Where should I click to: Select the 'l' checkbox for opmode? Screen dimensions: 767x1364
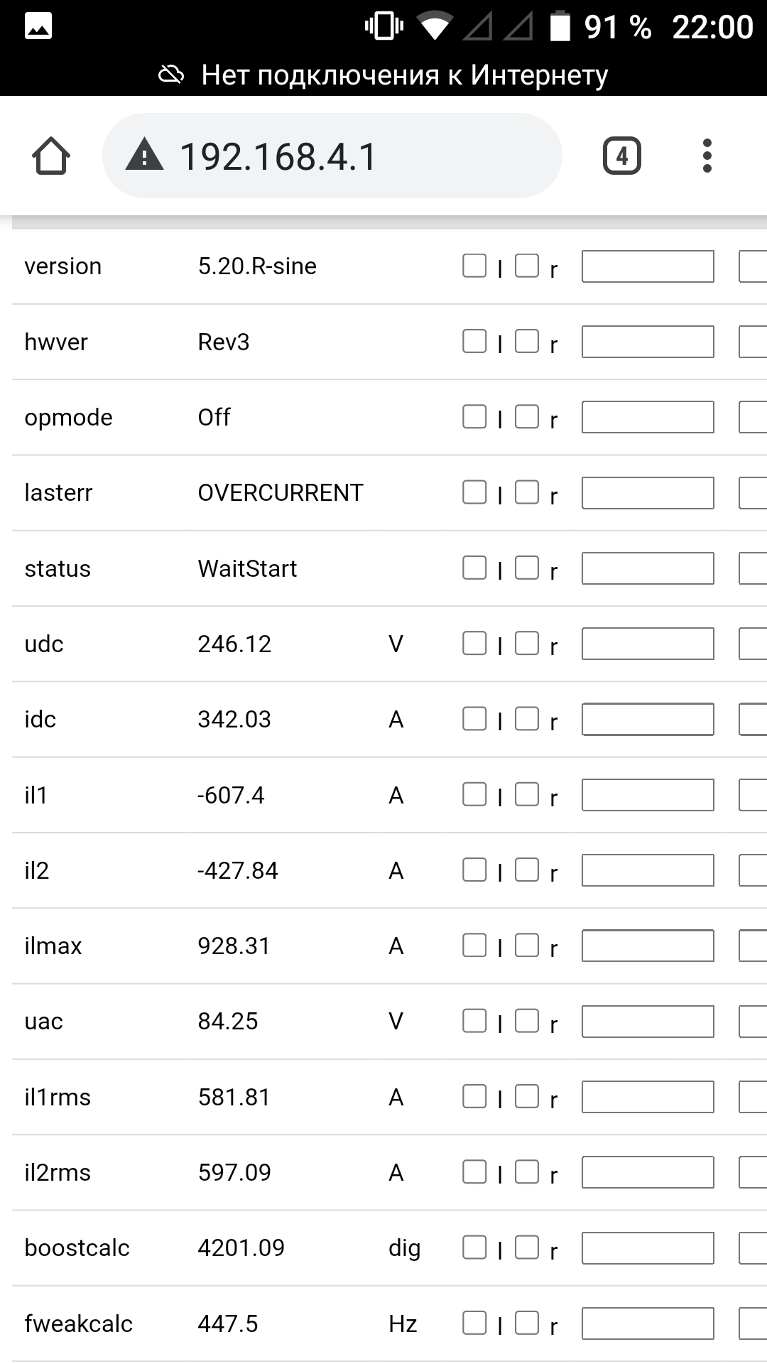[474, 417]
